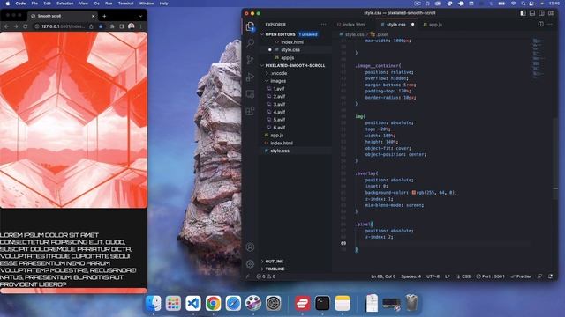Open the browser profile avatar
This screenshot has height=317, width=565.
(132, 26)
